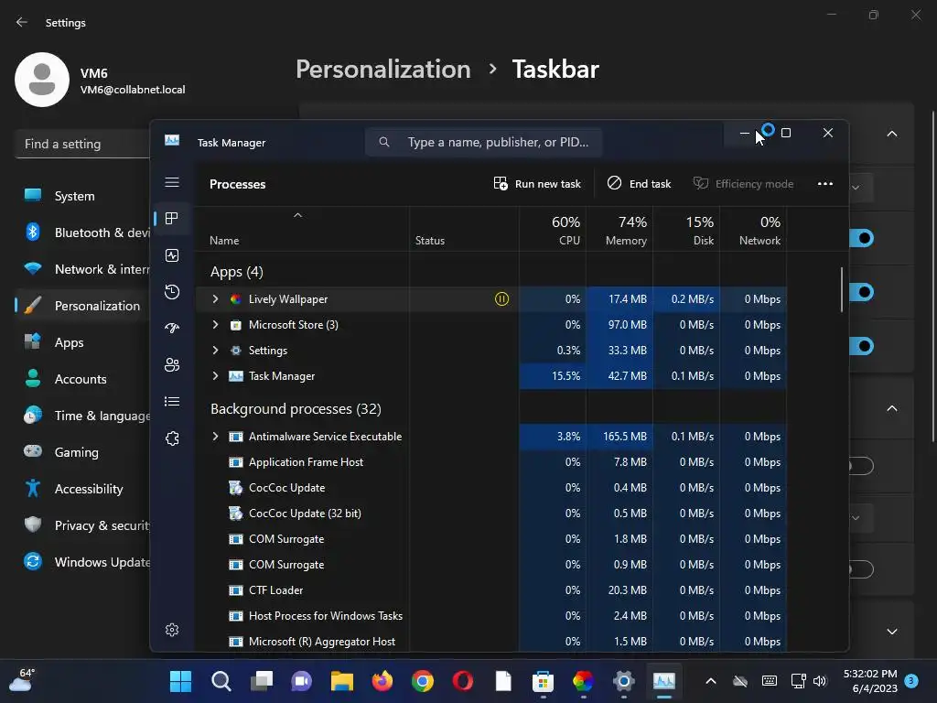Open Users icon in Task Manager sidebar
This screenshot has height=703, width=937.
tap(172, 364)
